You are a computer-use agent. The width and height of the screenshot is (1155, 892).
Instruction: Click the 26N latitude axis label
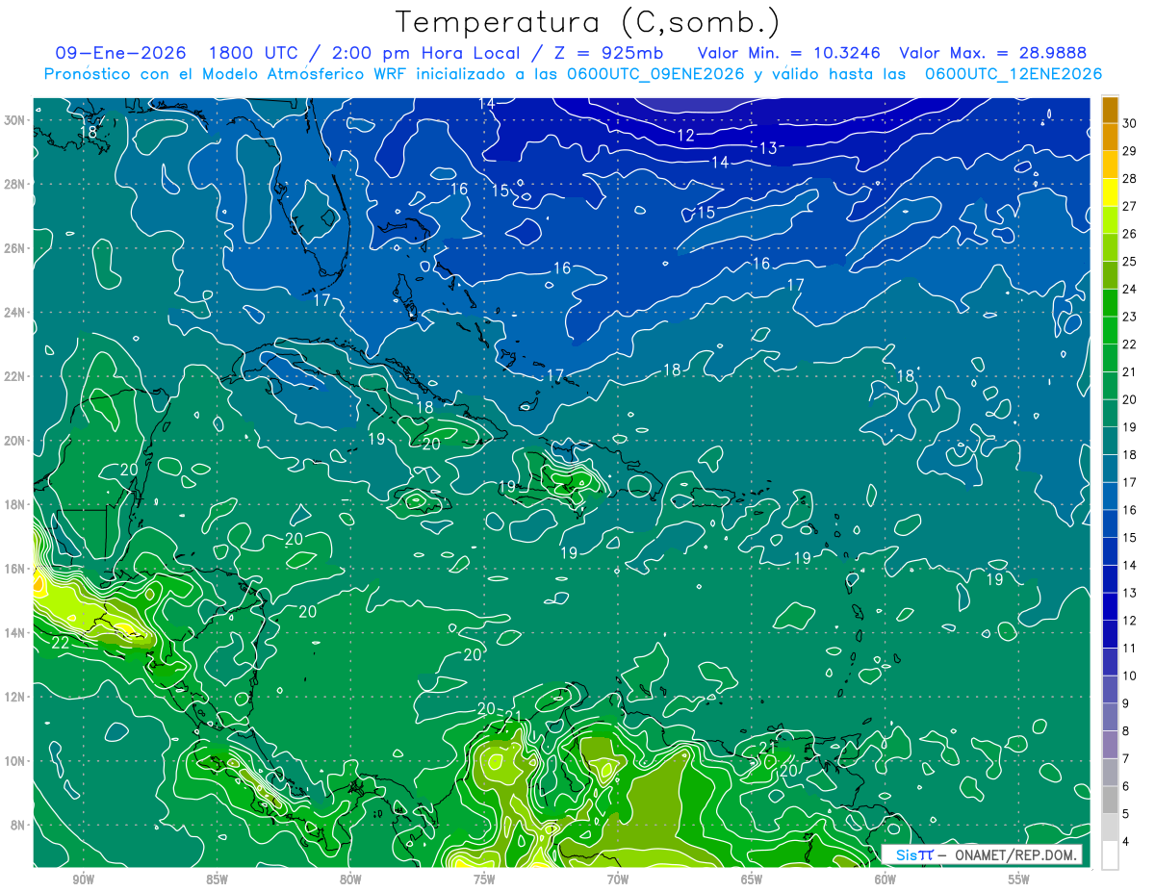click(x=16, y=248)
